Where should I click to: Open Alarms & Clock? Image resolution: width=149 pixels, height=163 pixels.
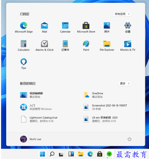point(44,46)
